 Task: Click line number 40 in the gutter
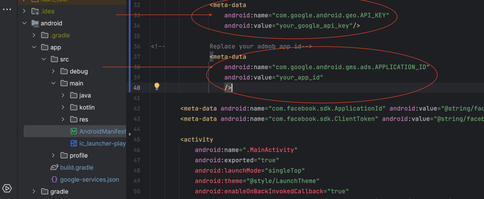tap(137, 88)
